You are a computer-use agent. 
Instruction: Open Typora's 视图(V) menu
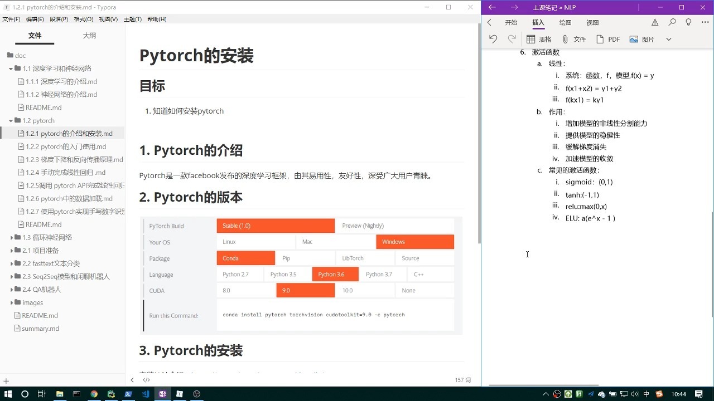coord(108,19)
